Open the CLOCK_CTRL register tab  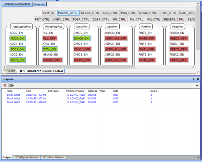tap(91, 13)
